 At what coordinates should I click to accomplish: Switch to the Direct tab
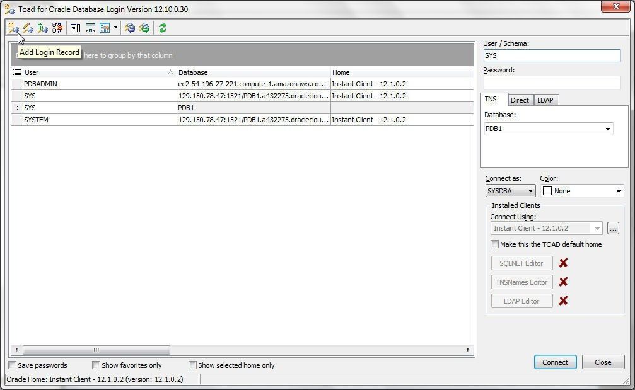click(x=520, y=100)
